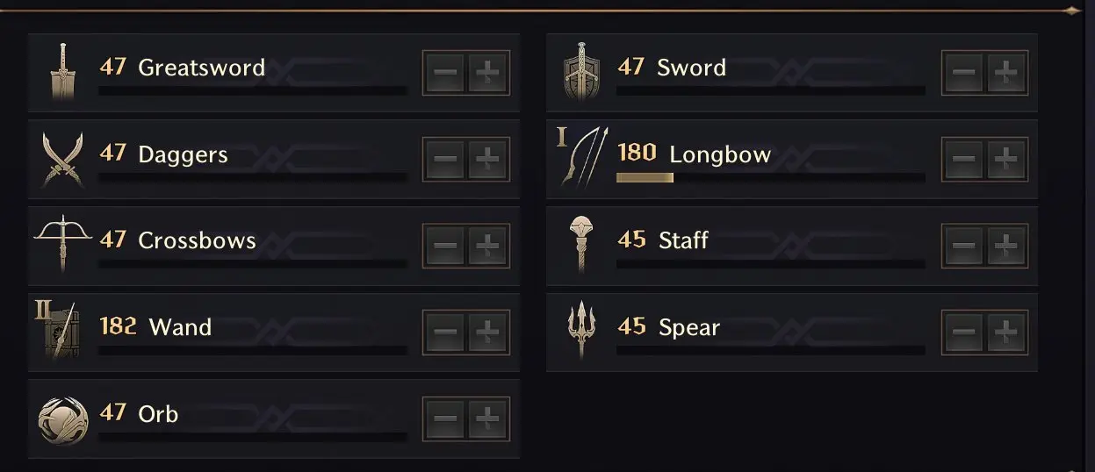The width and height of the screenshot is (1095, 472).
Task: Increase Greatsword points with plus button
Action: [x=487, y=72]
